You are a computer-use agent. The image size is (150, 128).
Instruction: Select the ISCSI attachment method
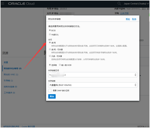coord(50,30)
